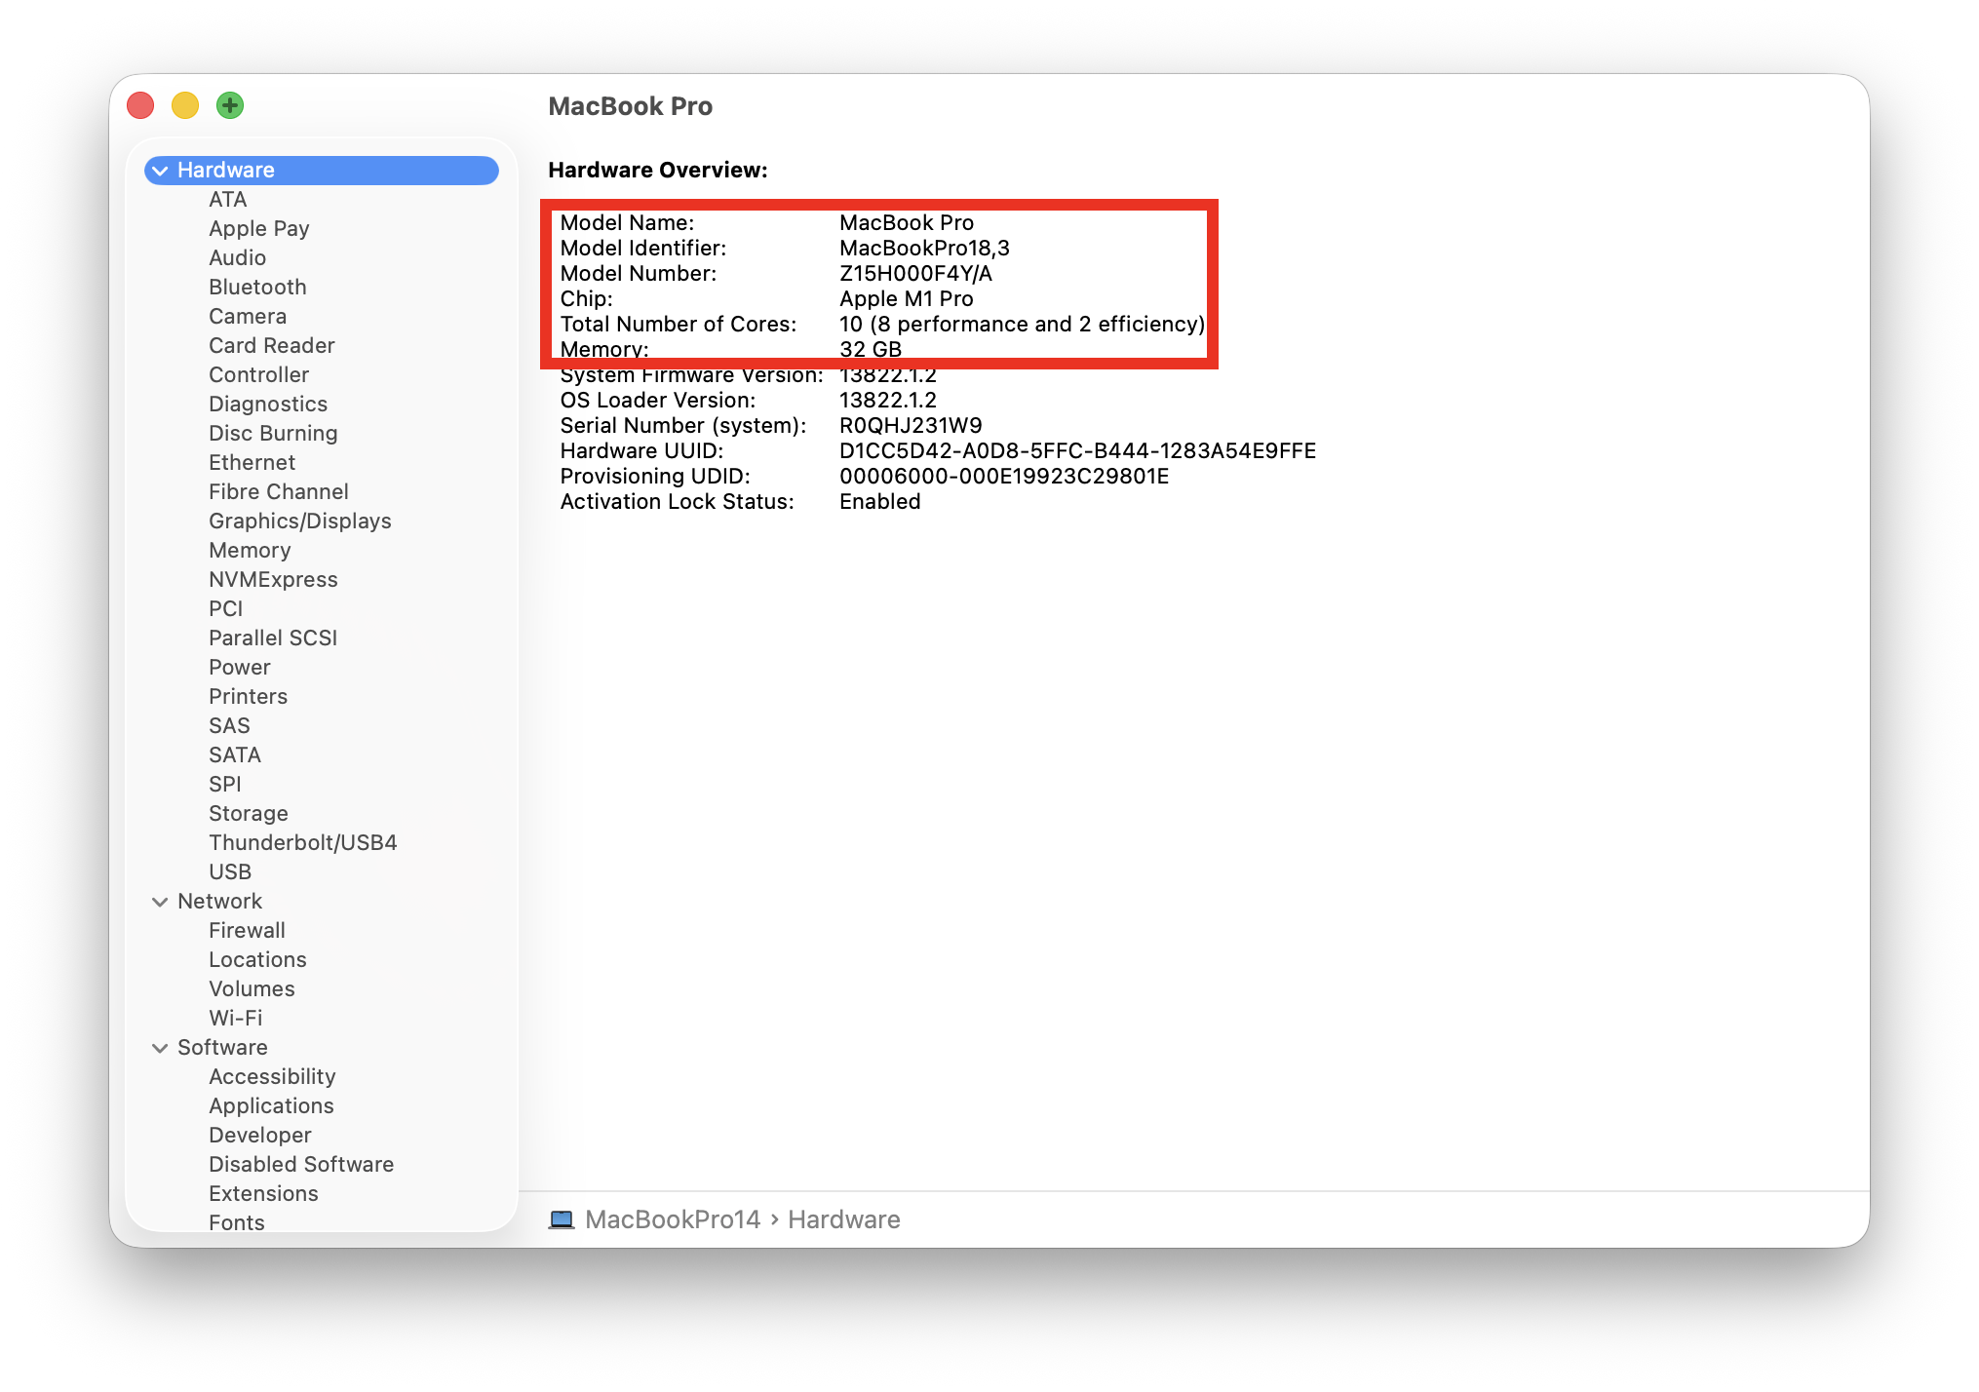Collapse the Software section chevron
The width and height of the screenshot is (1979, 1392).
point(161,1048)
